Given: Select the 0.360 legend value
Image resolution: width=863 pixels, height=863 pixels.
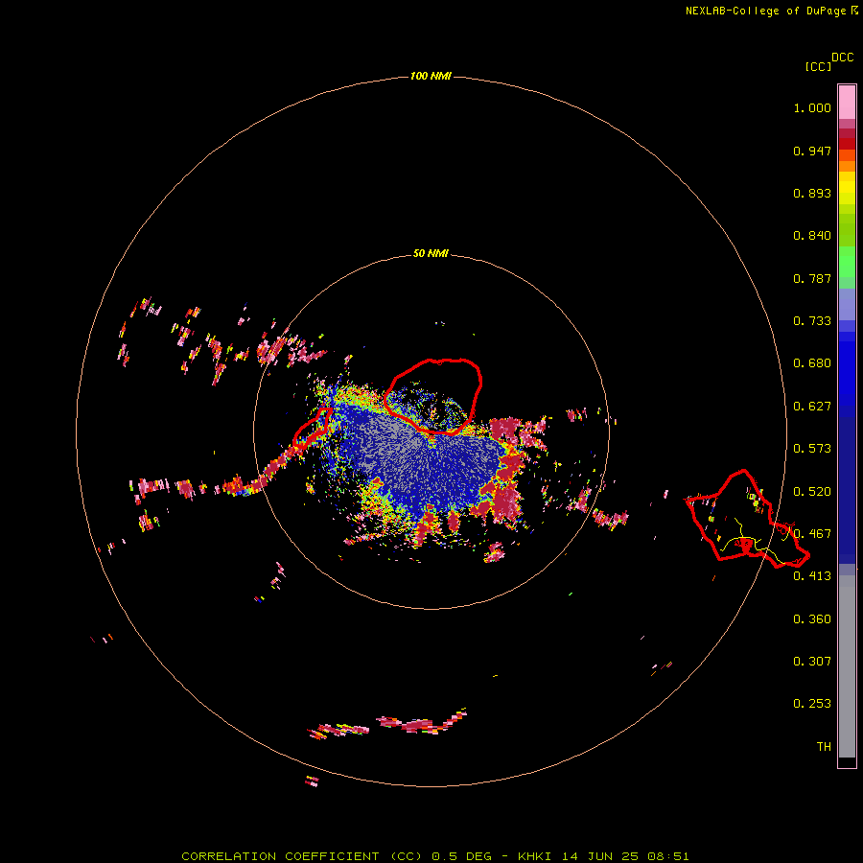Looking at the screenshot, I should [812, 619].
